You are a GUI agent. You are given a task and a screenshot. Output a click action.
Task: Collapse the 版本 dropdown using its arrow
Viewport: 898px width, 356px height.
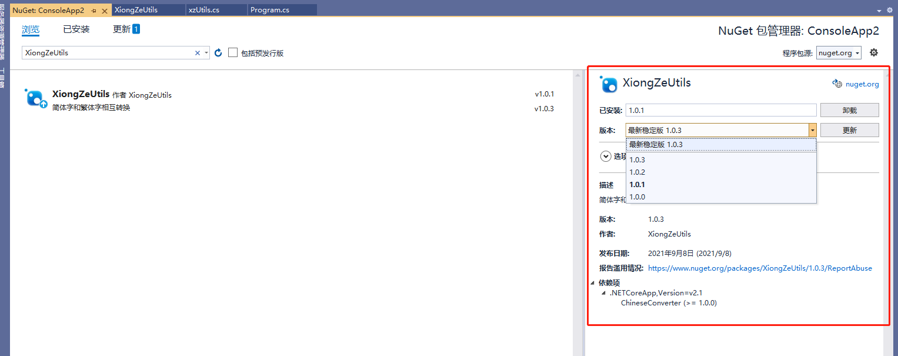[x=813, y=130]
